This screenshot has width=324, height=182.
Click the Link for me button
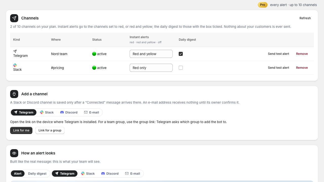[21, 130]
